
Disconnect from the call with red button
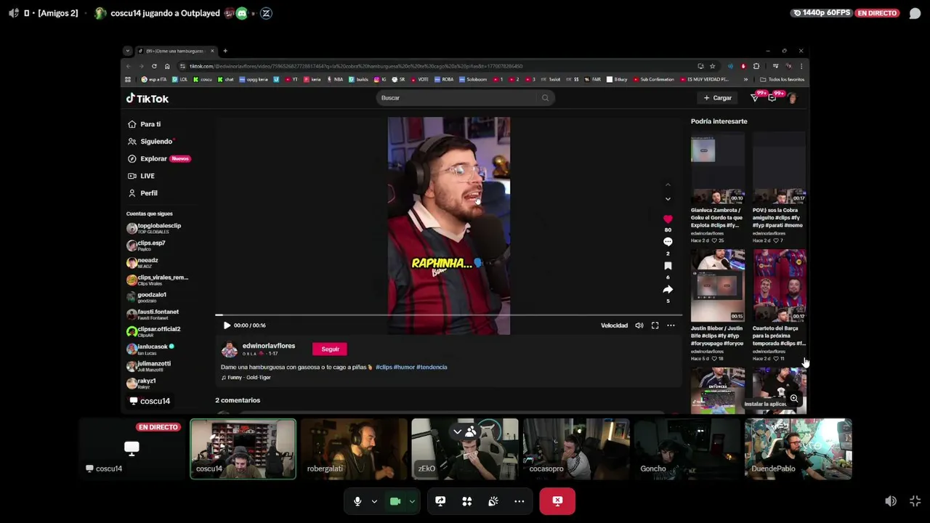[x=557, y=501]
